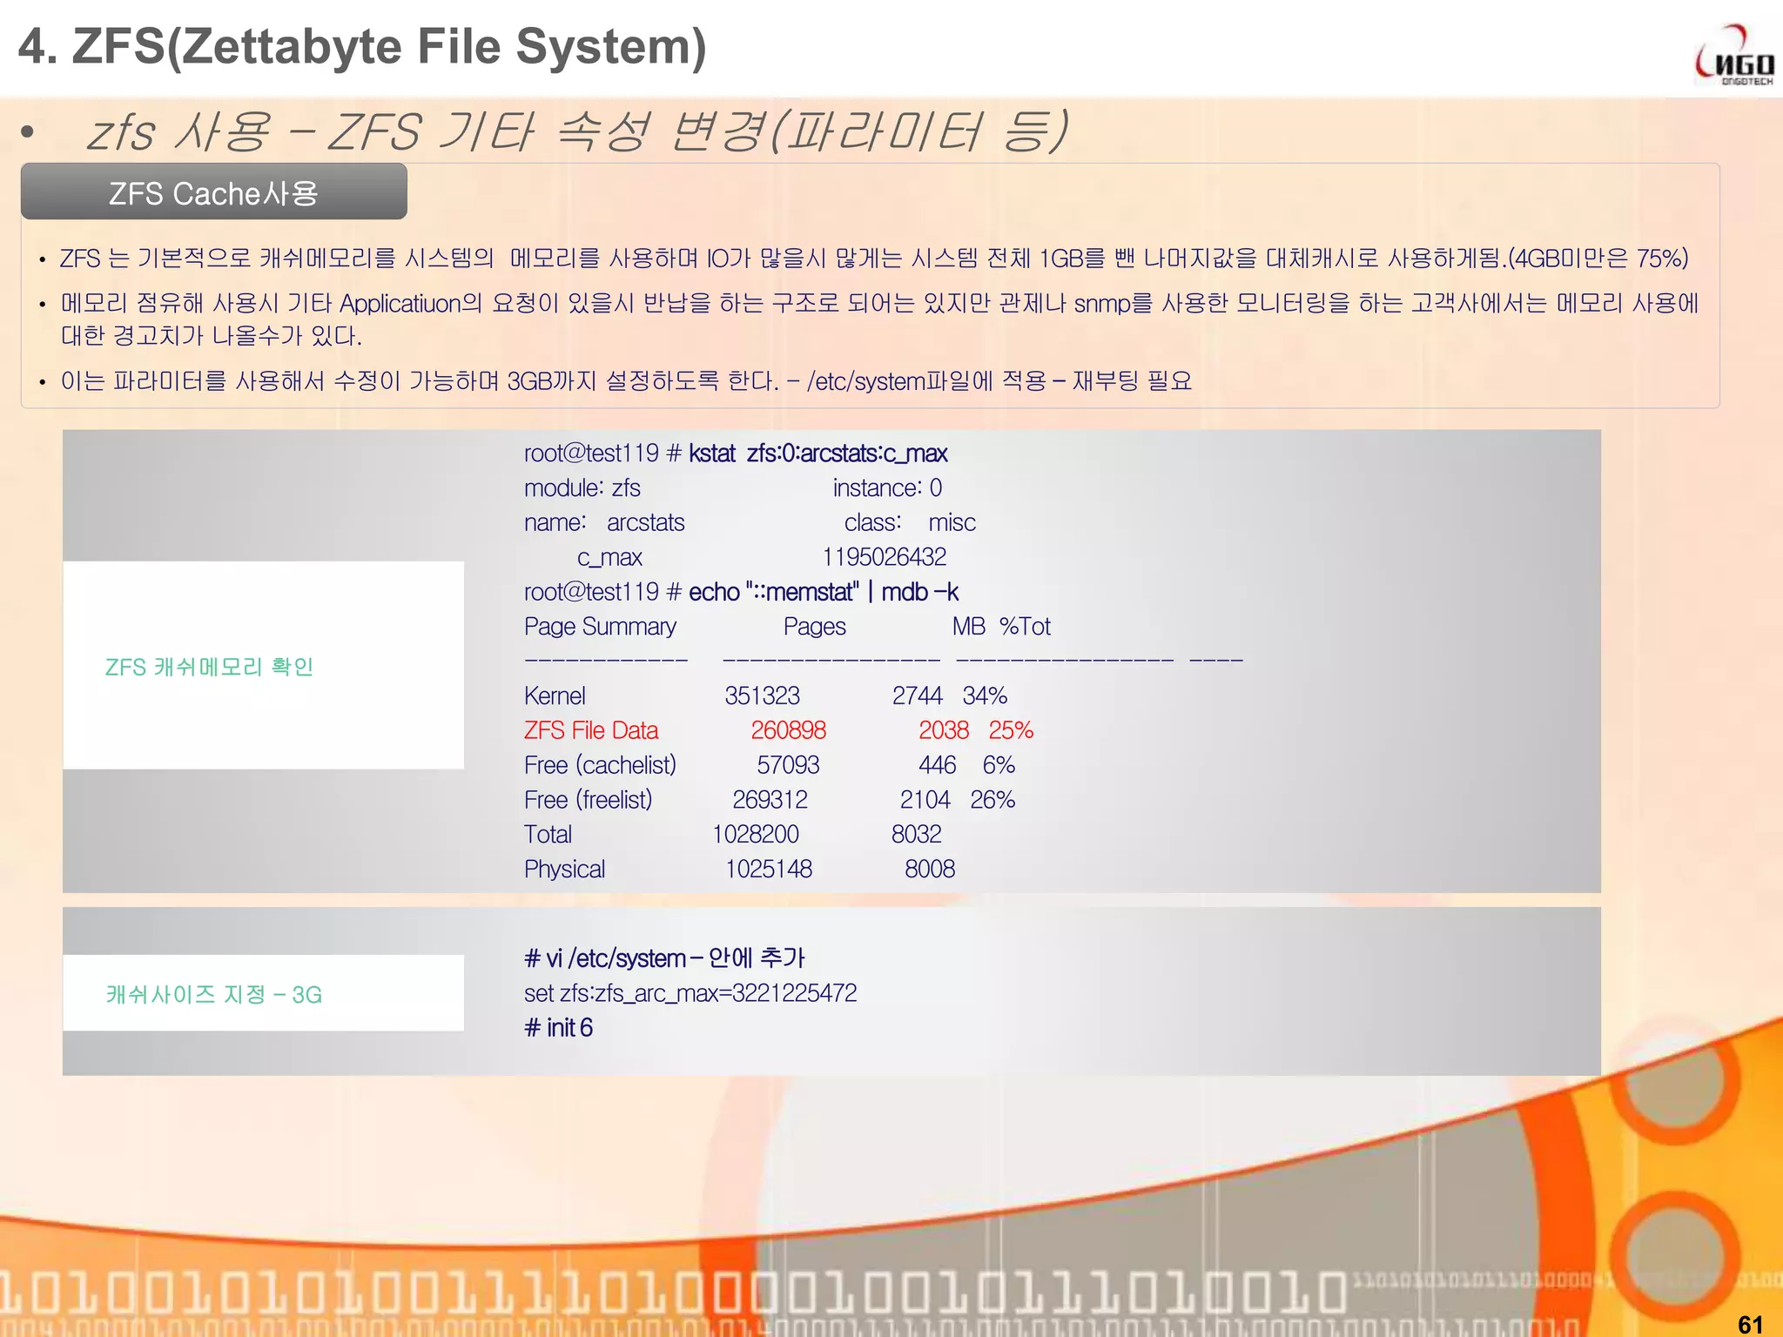Image resolution: width=1783 pixels, height=1337 pixels.
Task: Click the 'name: arcstats' text
Action: click(x=604, y=523)
